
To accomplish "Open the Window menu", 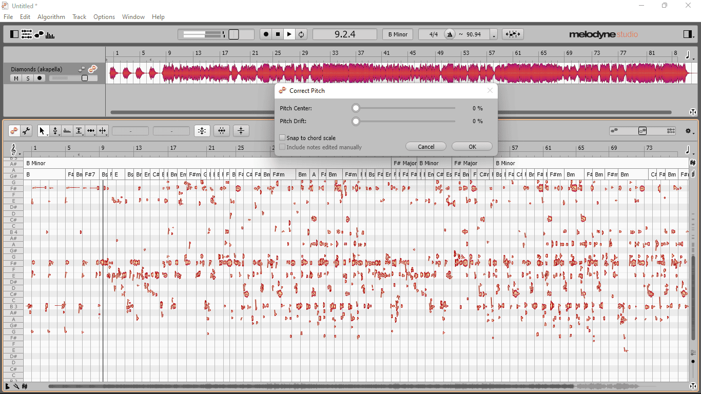I will click(133, 17).
